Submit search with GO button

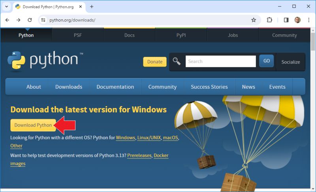[x=266, y=61]
